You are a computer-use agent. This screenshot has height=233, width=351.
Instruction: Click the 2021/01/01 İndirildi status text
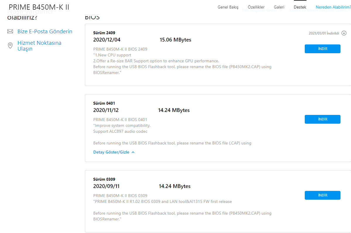coord(324,33)
